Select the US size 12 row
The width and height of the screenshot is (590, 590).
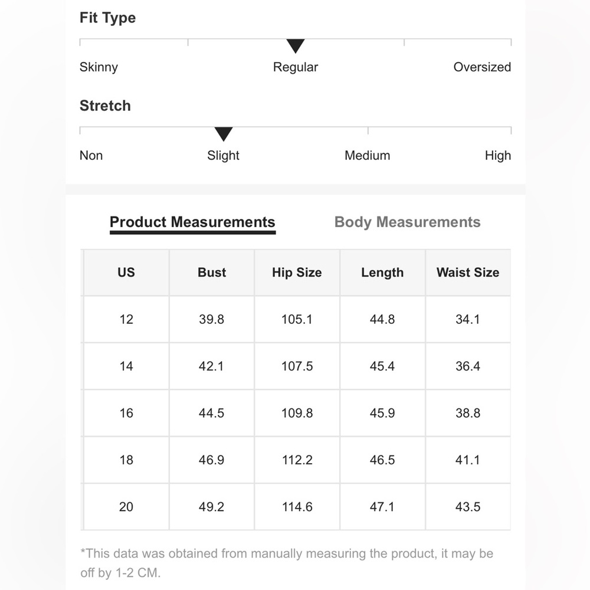[297, 319]
